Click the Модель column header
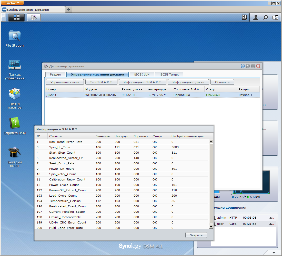This screenshot has width=282, height=256. click(102, 89)
